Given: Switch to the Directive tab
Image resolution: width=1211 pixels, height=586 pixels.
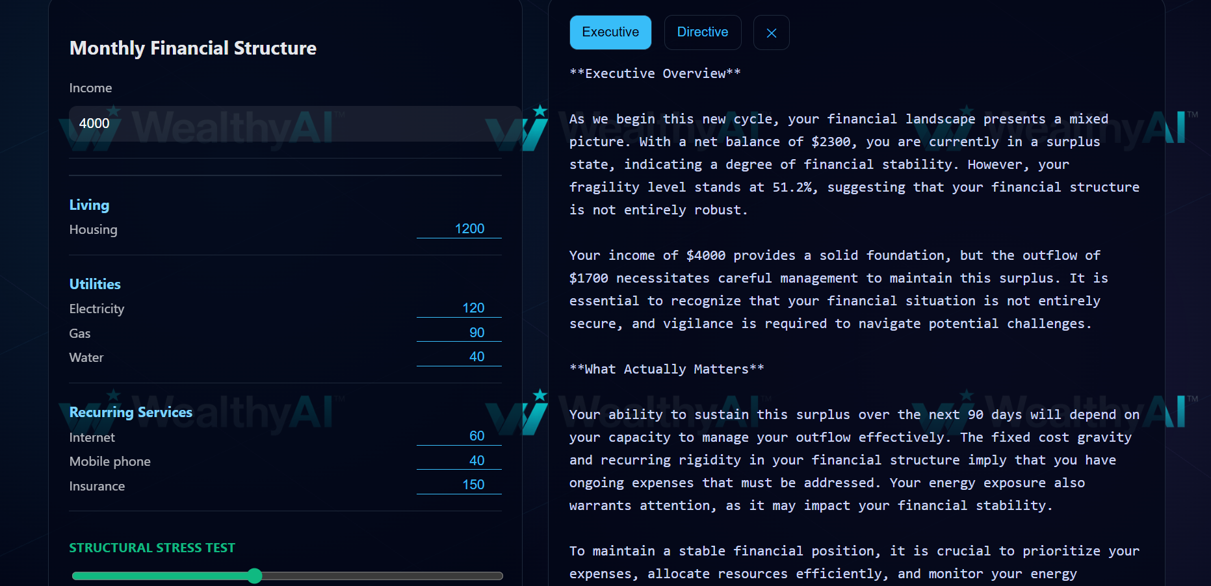Looking at the screenshot, I should coord(703,32).
